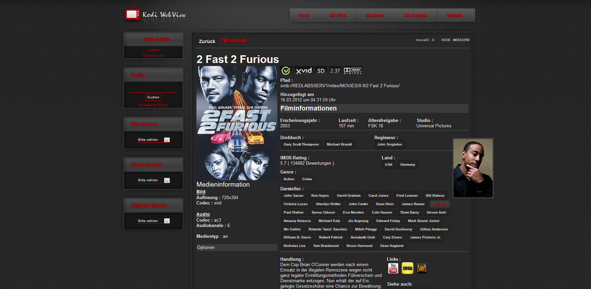The height and width of the screenshot is (289, 591).
Task: Open the last top menu item on the right
Action: click(455, 15)
